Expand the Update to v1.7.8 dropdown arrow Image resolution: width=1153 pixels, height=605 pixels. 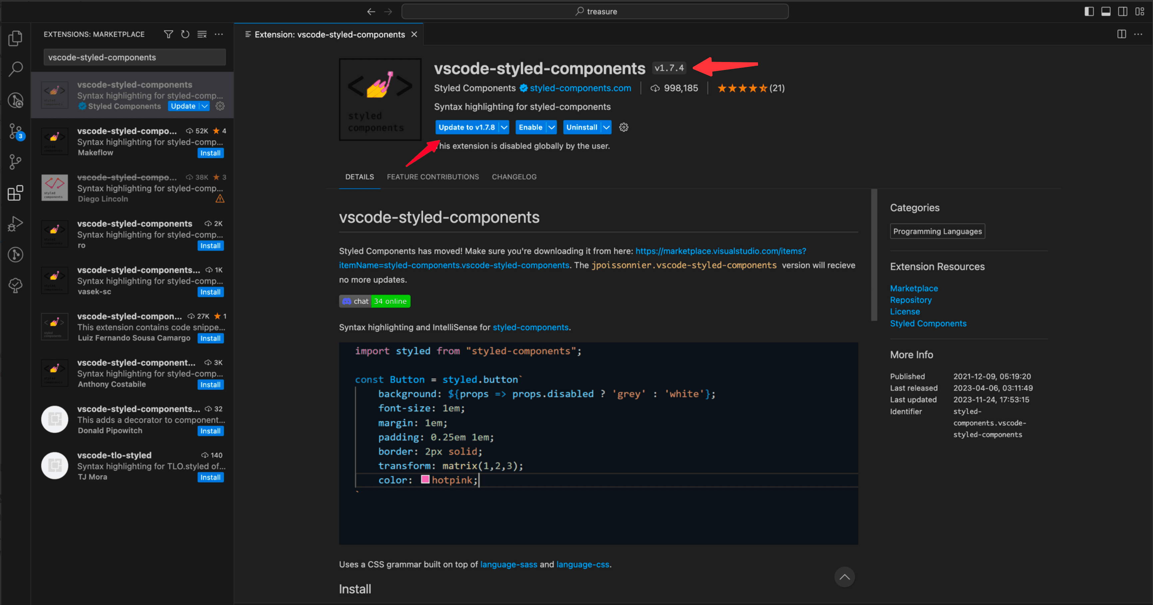tap(504, 127)
